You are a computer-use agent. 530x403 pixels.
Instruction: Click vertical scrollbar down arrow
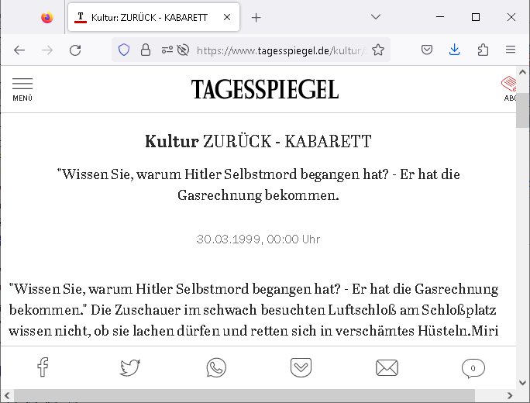[523, 383]
